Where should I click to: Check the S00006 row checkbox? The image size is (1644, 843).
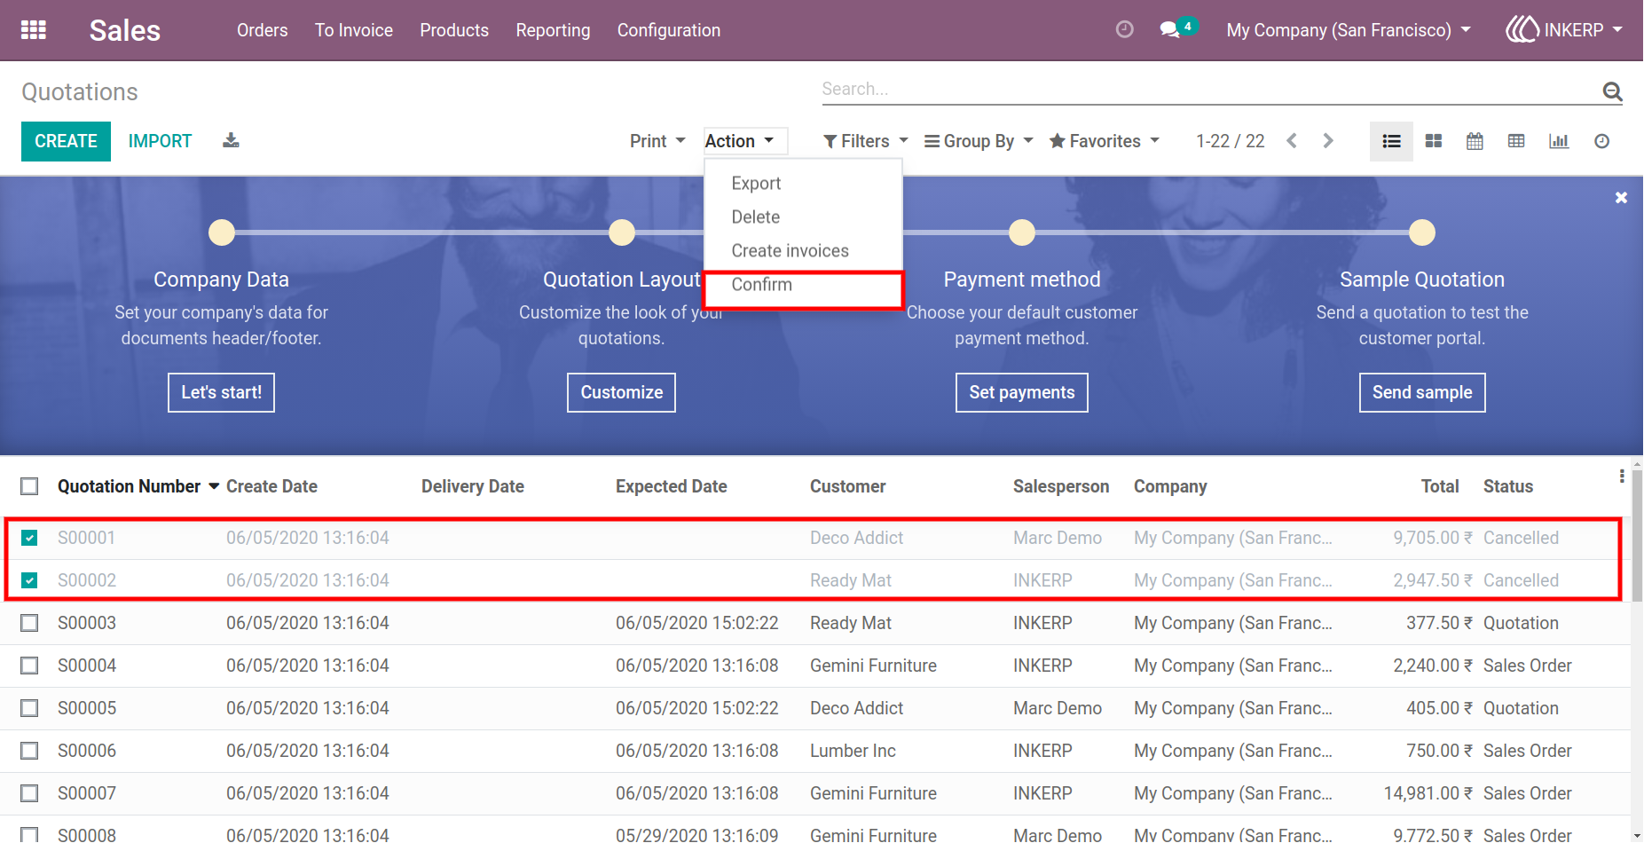[x=29, y=751]
